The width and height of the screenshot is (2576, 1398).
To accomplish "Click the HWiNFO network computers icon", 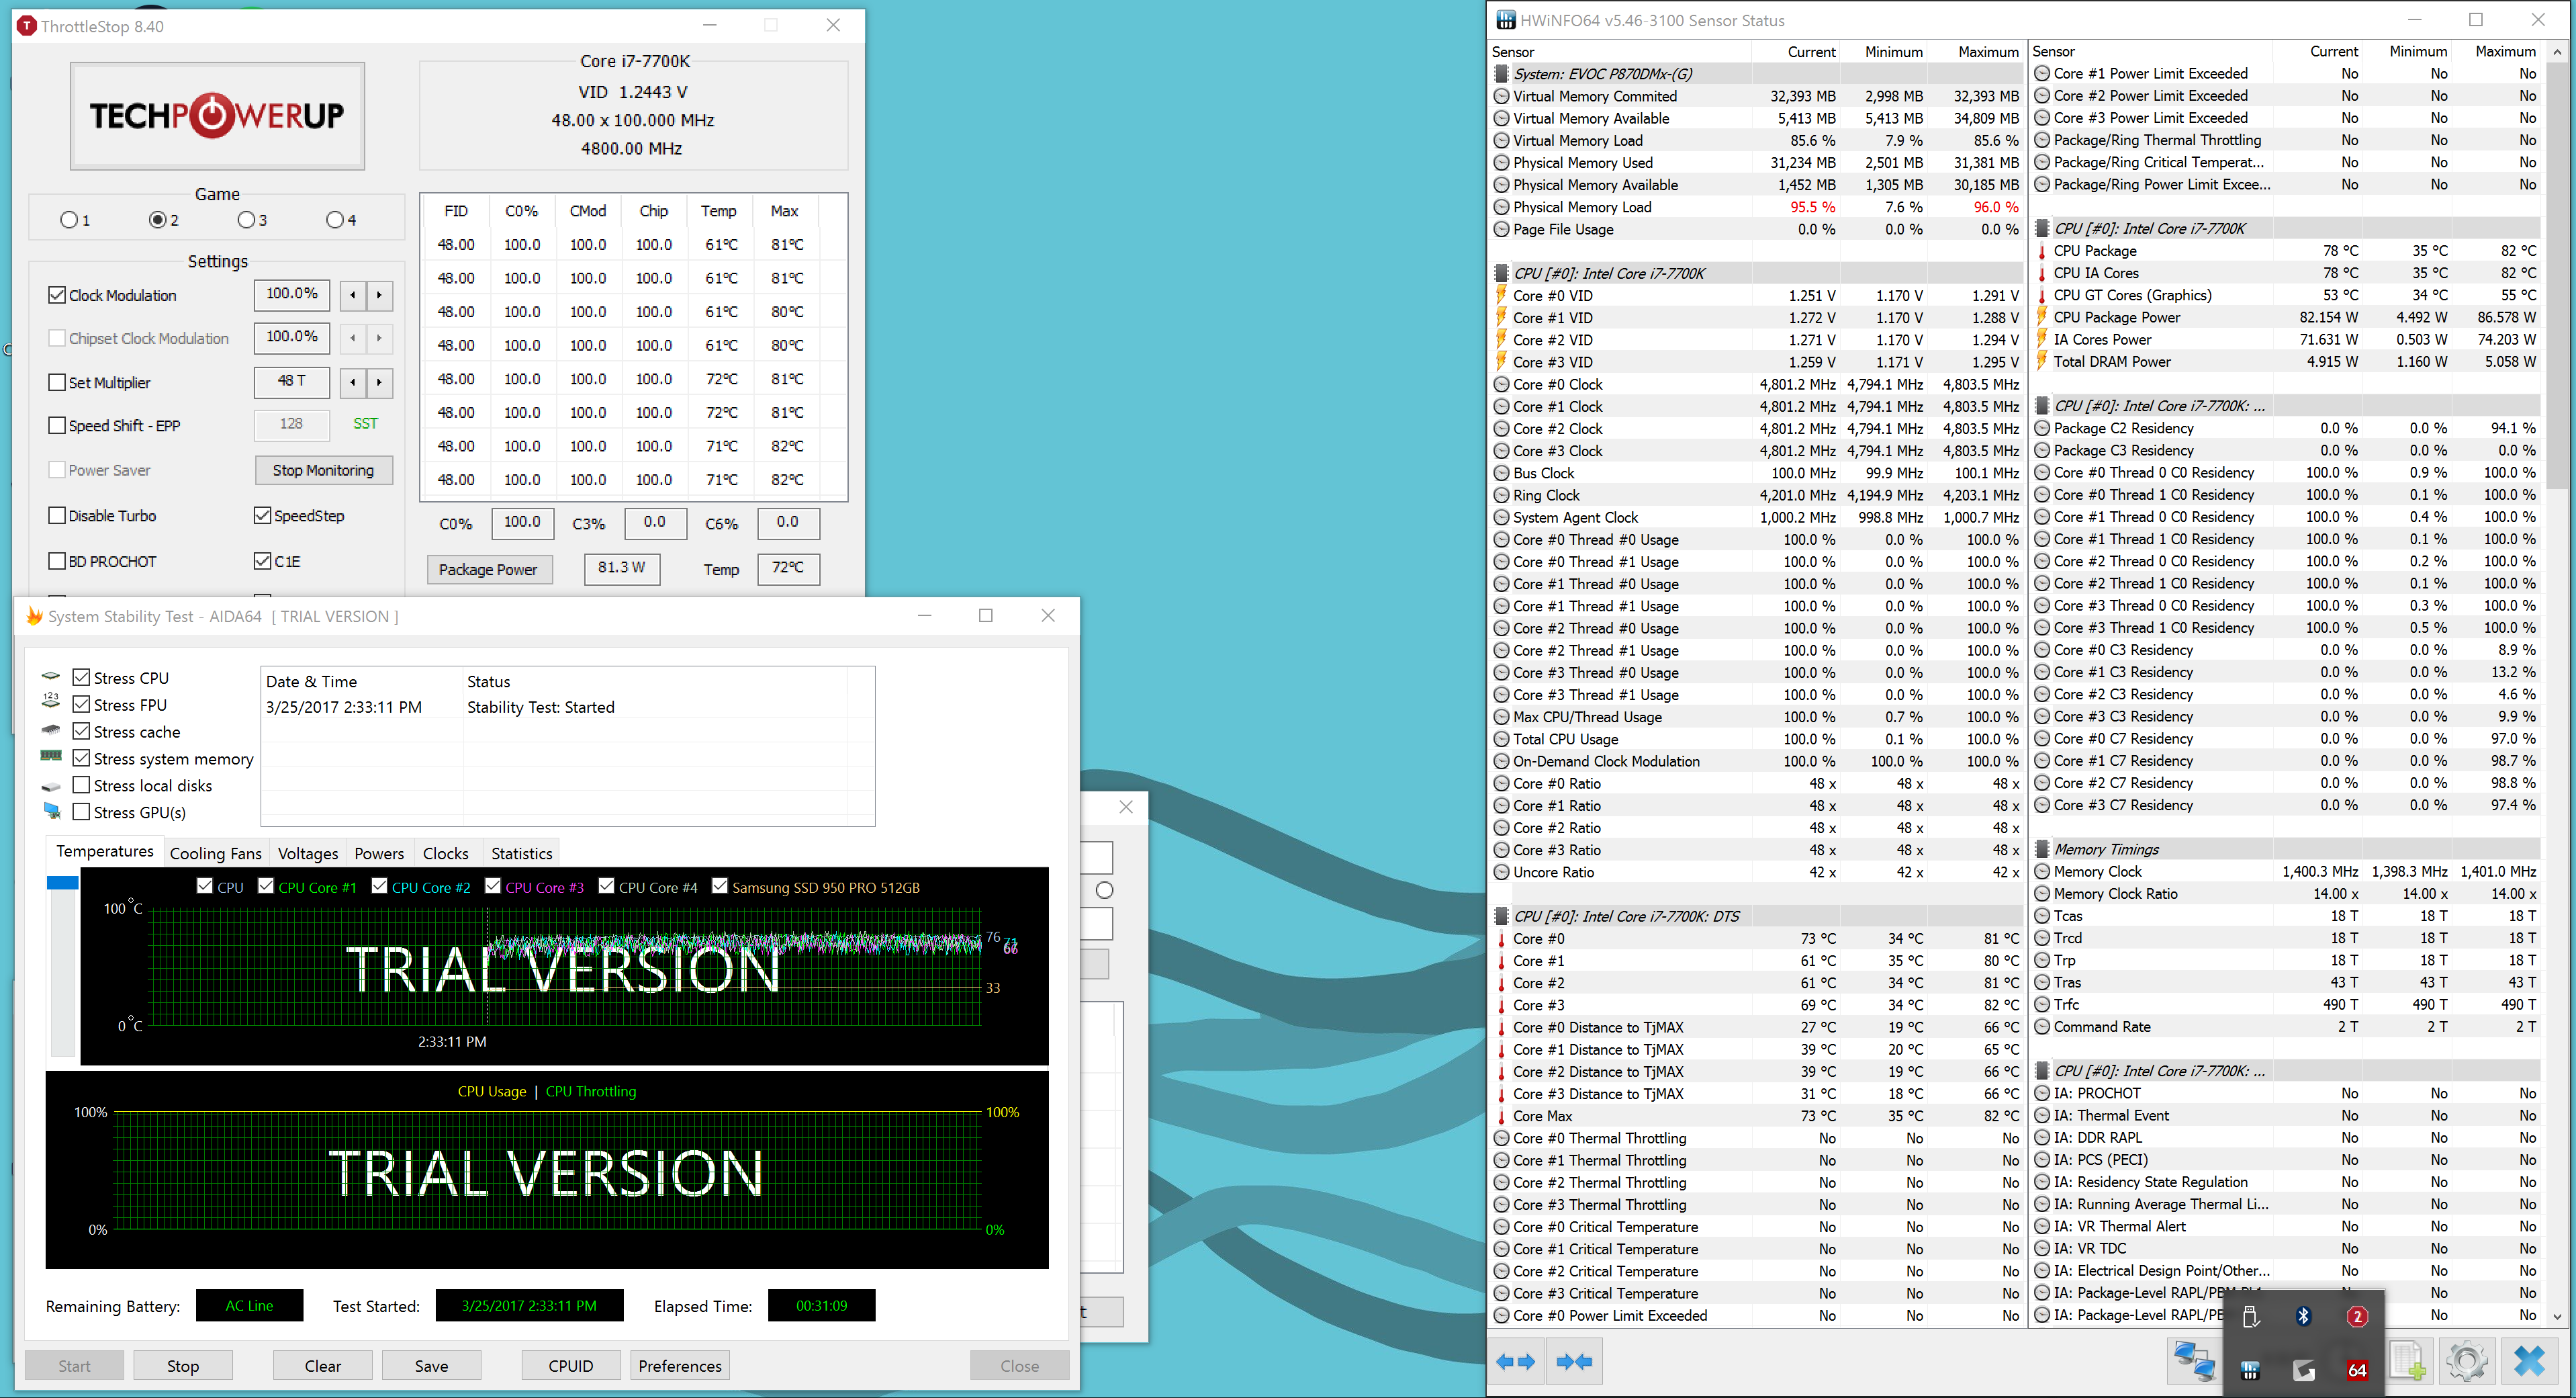I will point(2194,1362).
